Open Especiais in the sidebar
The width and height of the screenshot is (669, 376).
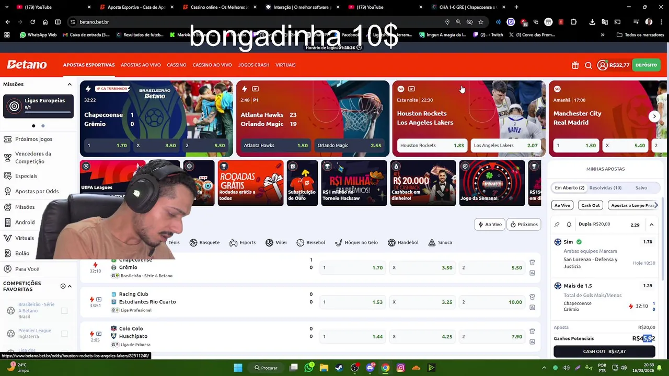coord(26,176)
